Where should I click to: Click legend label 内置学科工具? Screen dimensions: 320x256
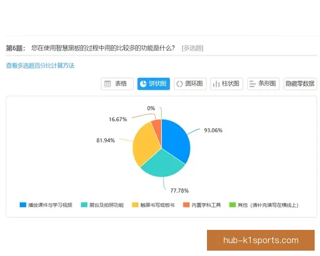coord(206,205)
